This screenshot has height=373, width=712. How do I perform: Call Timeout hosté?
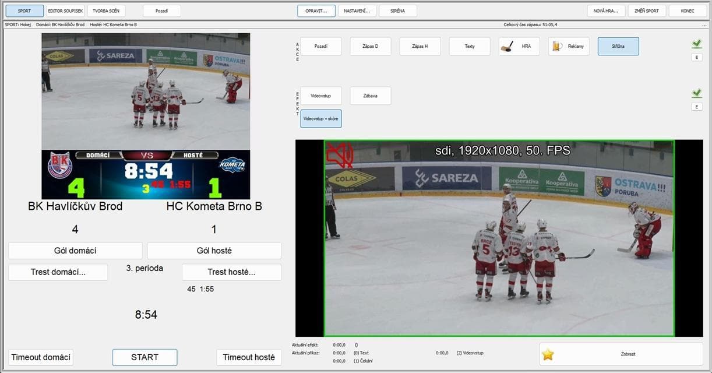pyautogui.click(x=249, y=357)
